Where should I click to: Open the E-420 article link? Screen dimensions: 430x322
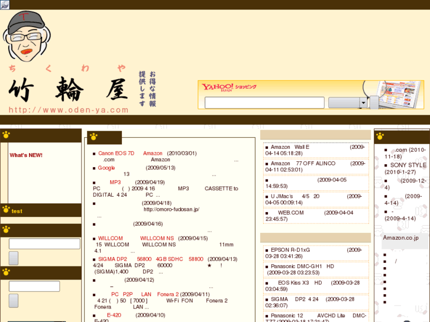(x=114, y=315)
